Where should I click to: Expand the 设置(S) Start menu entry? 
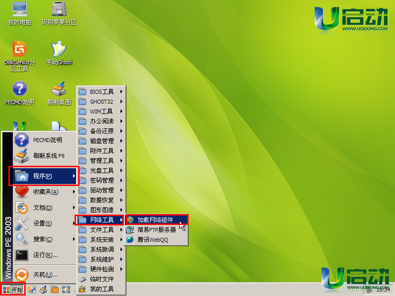point(45,223)
